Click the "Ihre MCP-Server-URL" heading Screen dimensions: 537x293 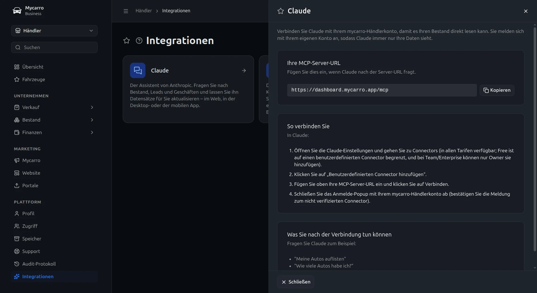click(x=314, y=63)
